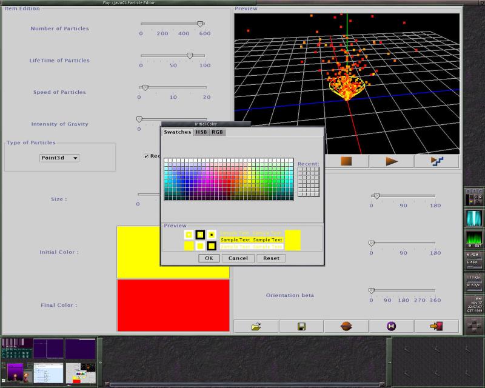
Task: Toggle the checkbox beside Type of Particles
Action: click(x=146, y=156)
